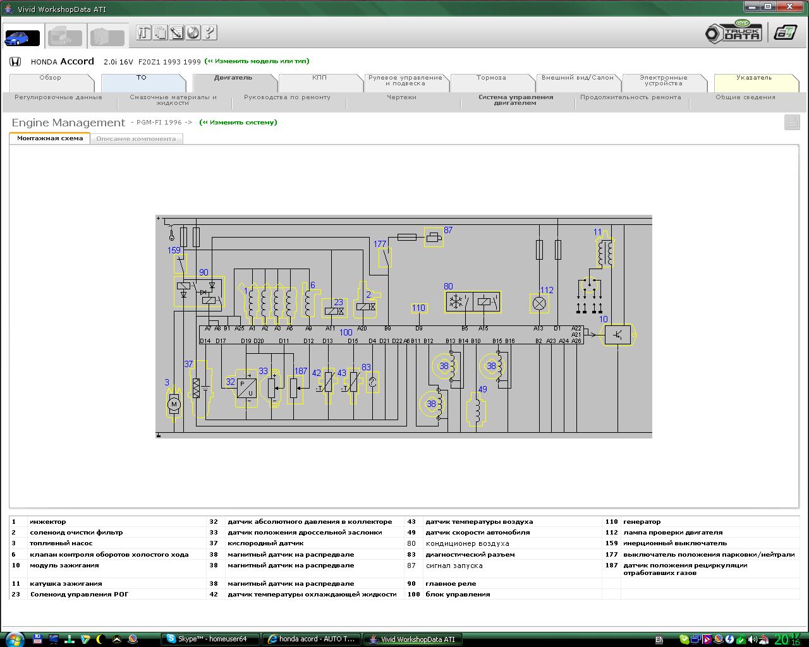Click the green logo icon beside TruckData
809x647 pixels.
click(786, 33)
